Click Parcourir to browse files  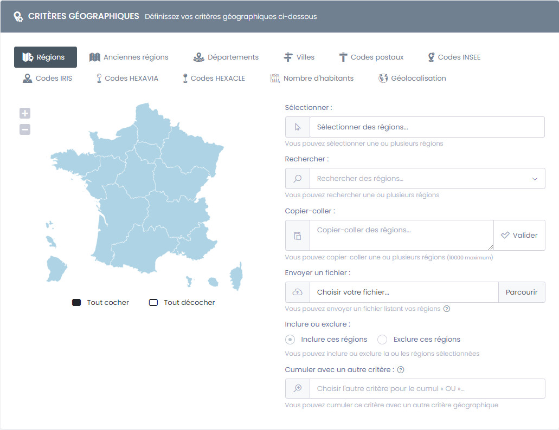521,292
